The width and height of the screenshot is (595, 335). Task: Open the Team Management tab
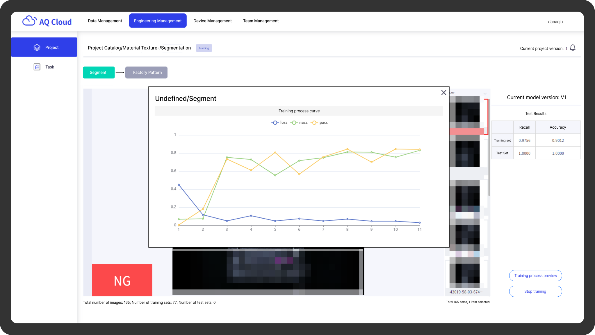tap(261, 21)
